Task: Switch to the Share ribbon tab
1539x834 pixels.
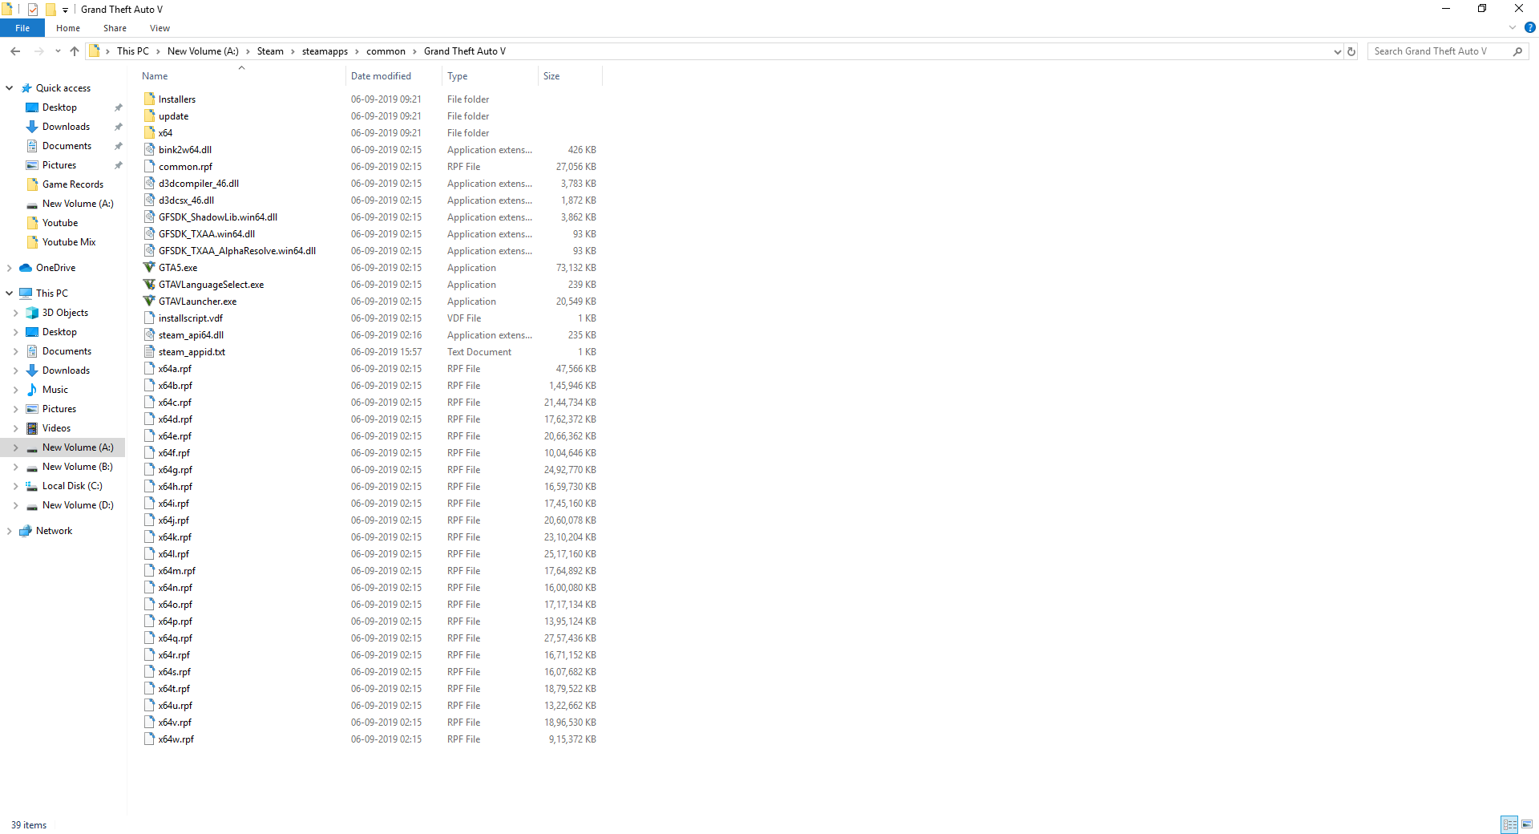Action: point(115,28)
